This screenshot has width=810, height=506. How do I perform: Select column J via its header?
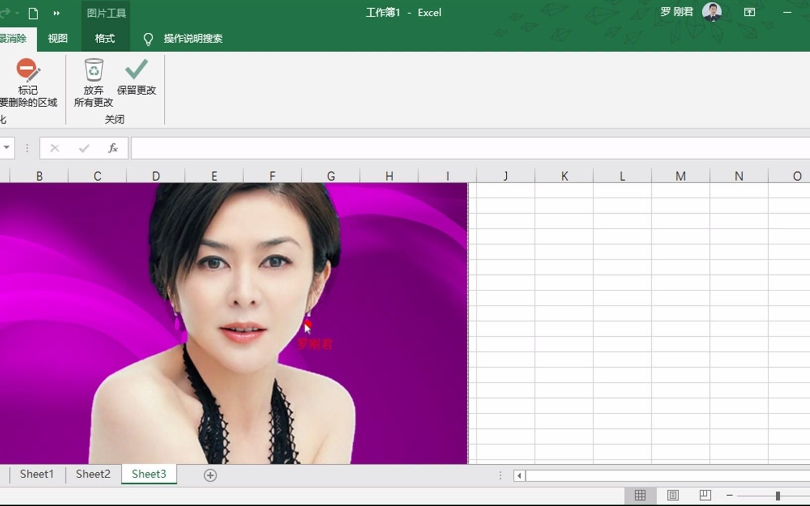coord(505,176)
